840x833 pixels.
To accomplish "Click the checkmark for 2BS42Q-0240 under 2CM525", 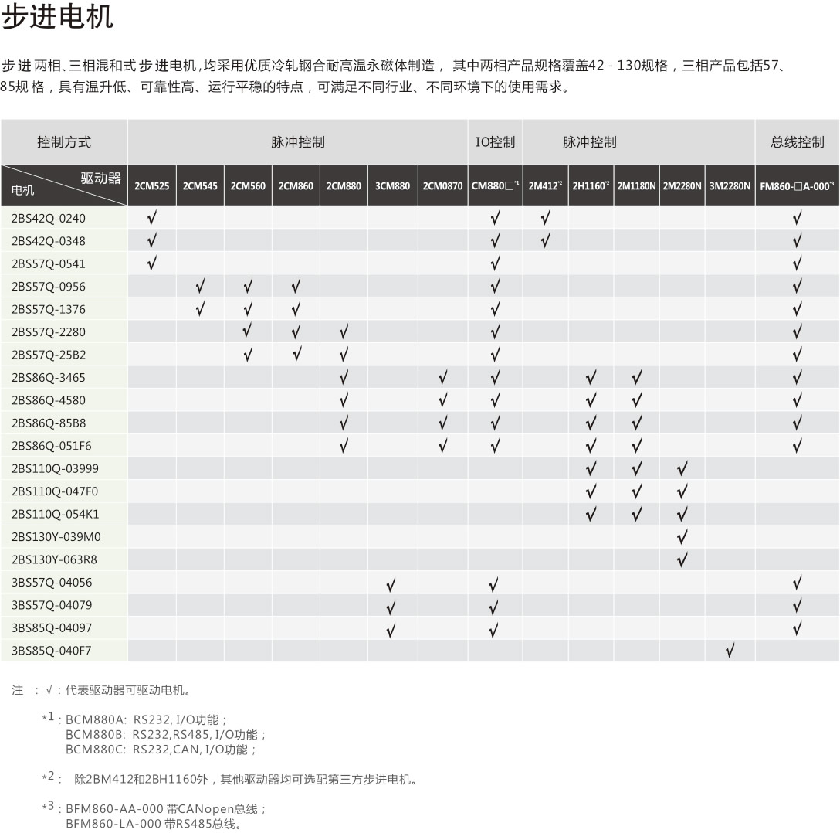I will tap(152, 219).
